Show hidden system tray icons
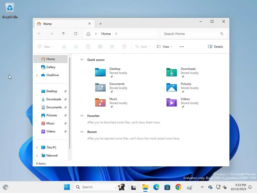Viewport: 257px width, 193px height. pyautogui.click(x=202, y=187)
